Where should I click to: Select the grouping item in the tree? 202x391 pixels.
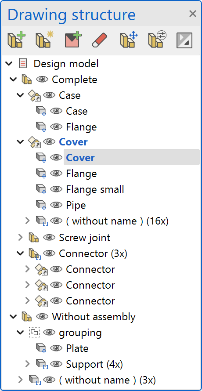coord(80,333)
